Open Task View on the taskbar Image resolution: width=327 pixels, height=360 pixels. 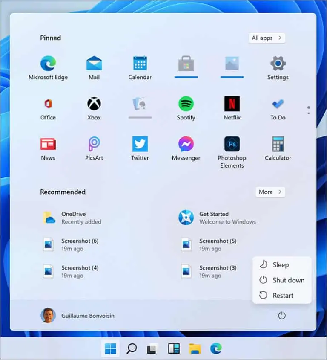pyautogui.click(x=152, y=348)
